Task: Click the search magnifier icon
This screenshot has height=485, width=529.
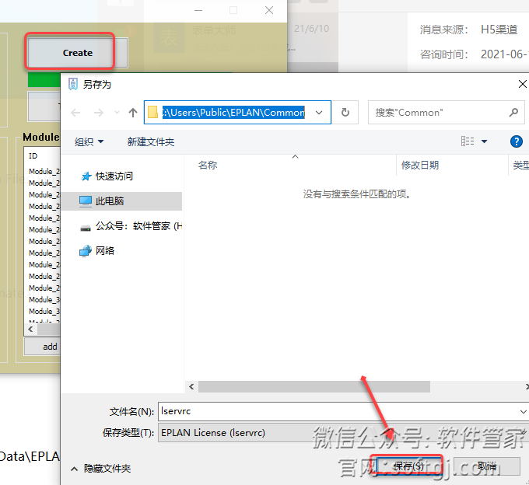Action: coord(513,112)
